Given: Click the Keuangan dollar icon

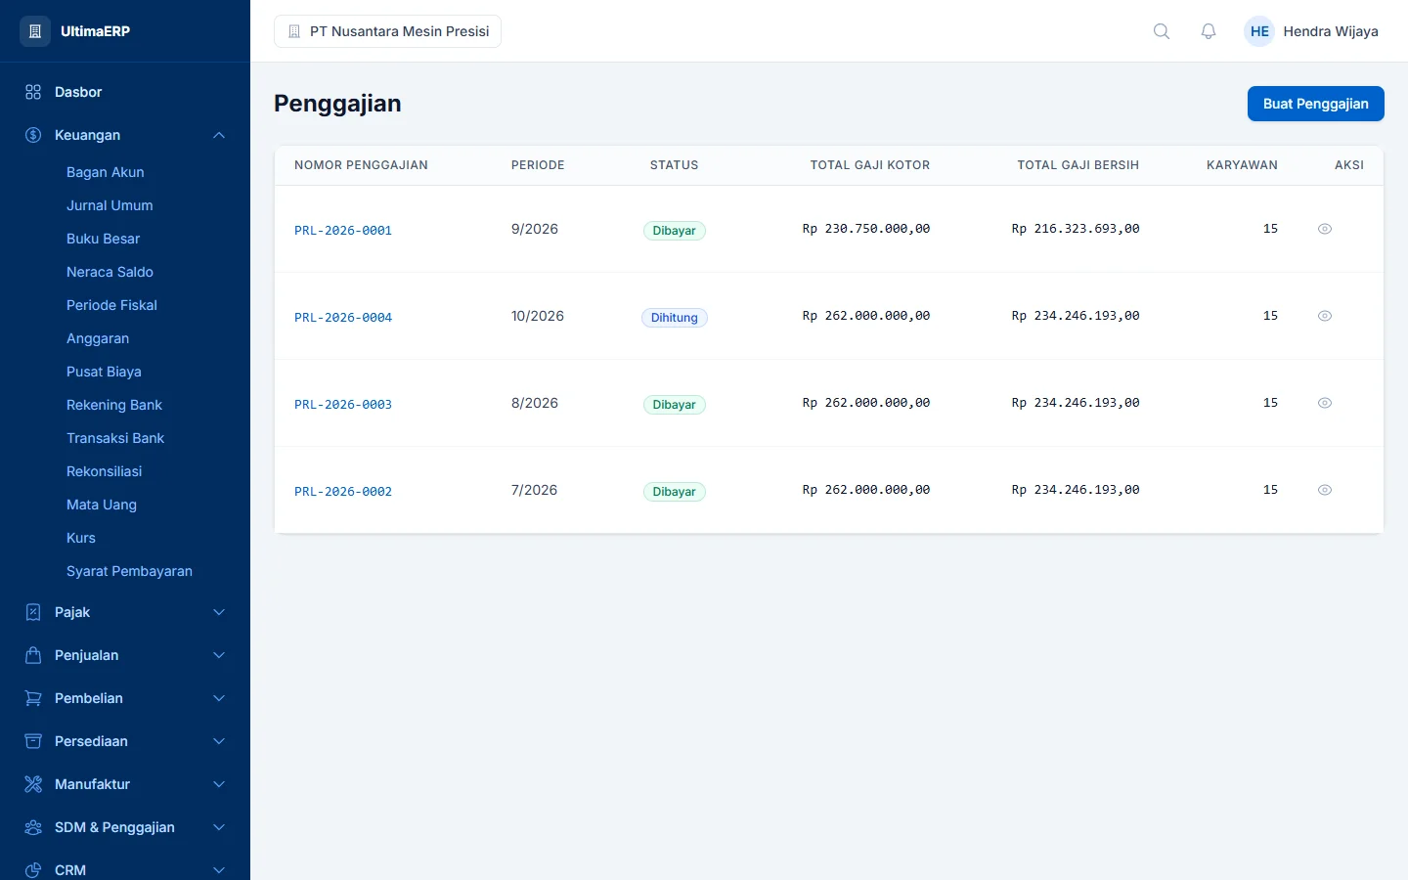Looking at the screenshot, I should click(33, 135).
